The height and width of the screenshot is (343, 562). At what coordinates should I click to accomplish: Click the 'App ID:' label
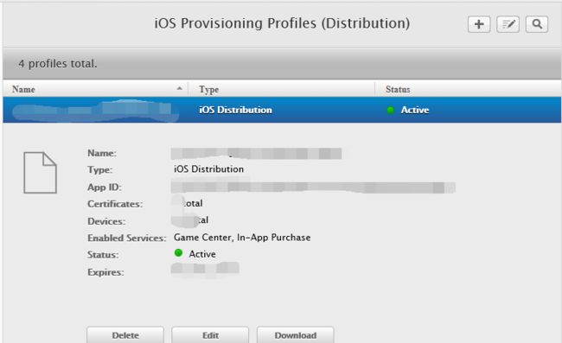[x=105, y=187]
